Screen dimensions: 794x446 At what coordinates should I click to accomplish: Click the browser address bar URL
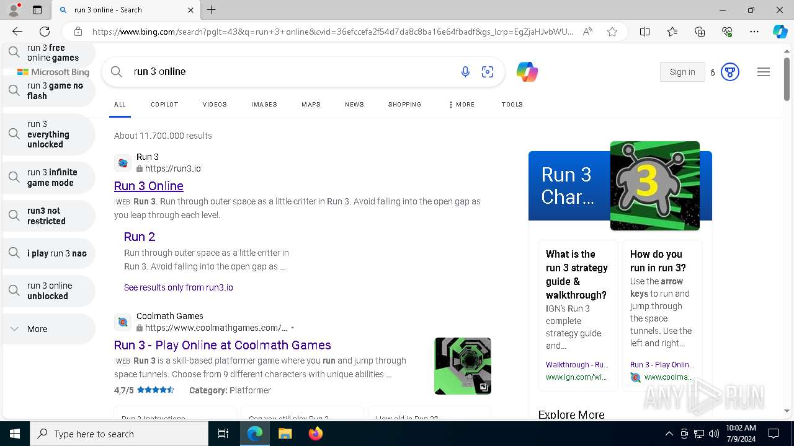tap(332, 32)
